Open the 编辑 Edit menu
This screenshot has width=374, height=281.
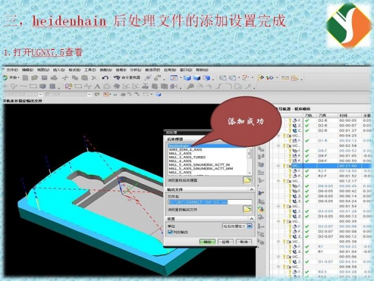27,70
